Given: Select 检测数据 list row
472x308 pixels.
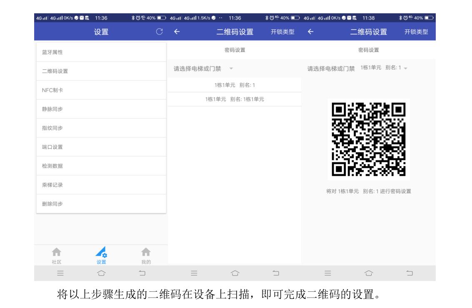Looking at the screenshot, I should point(101,166).
